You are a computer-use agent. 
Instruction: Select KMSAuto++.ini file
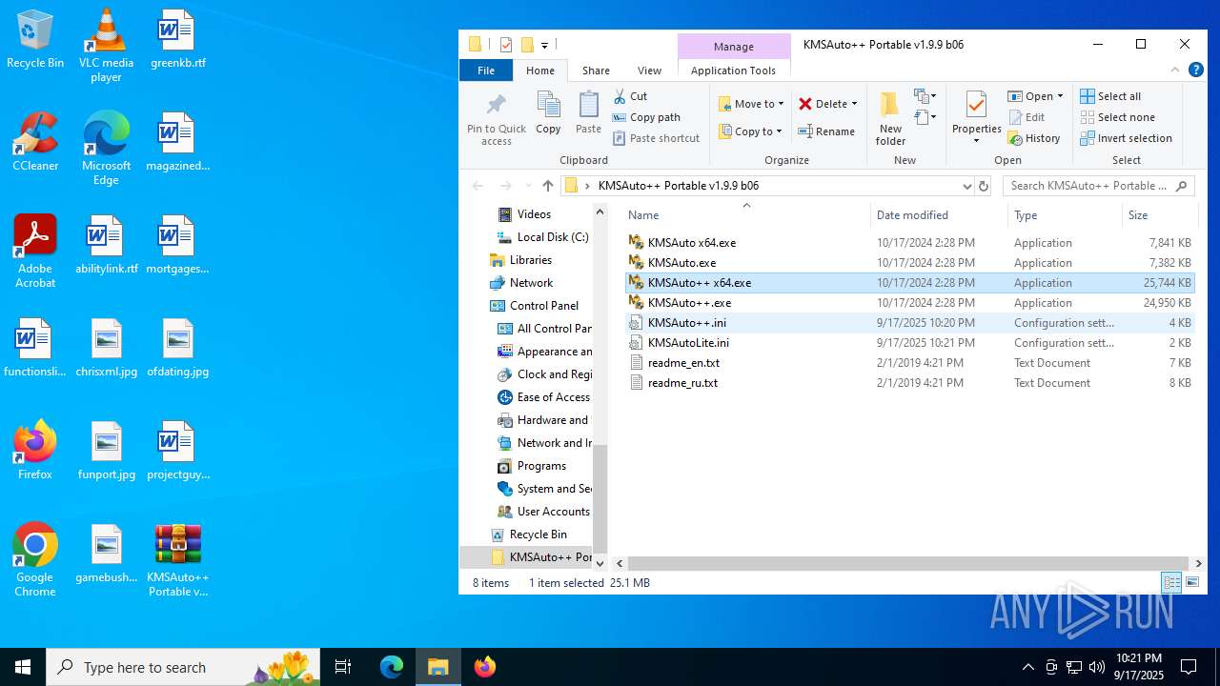(909, 323)
